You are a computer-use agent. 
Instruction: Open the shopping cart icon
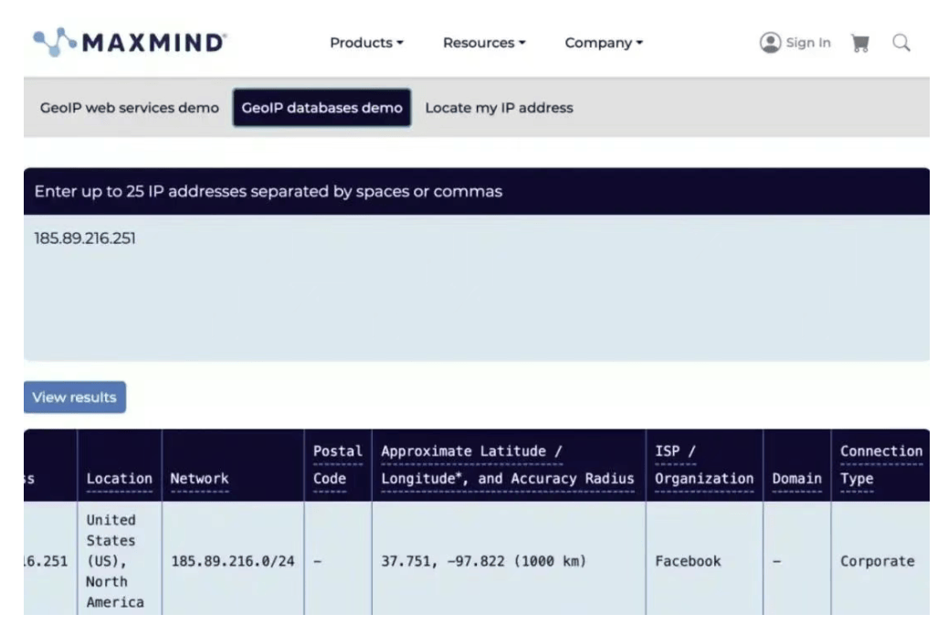(x=859, y=43)
